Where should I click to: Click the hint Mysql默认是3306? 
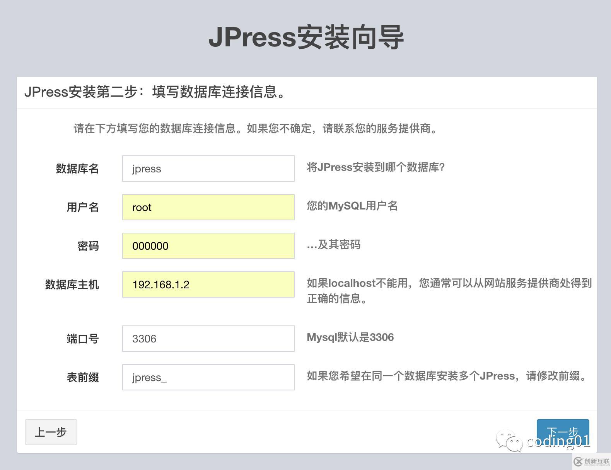(x=350, y=337)
